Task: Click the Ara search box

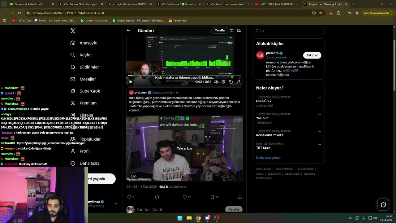Action: click(x=289, y=31)
